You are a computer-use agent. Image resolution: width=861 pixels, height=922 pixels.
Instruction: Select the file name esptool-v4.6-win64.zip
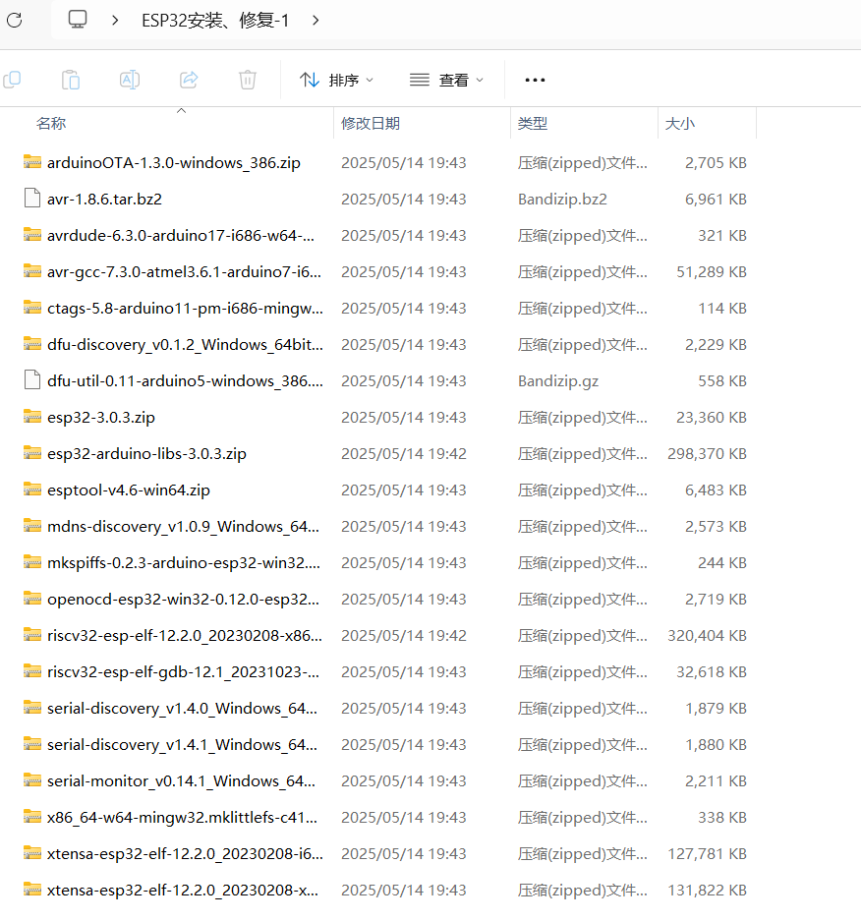pyautogui.click(x=128, y=490)
